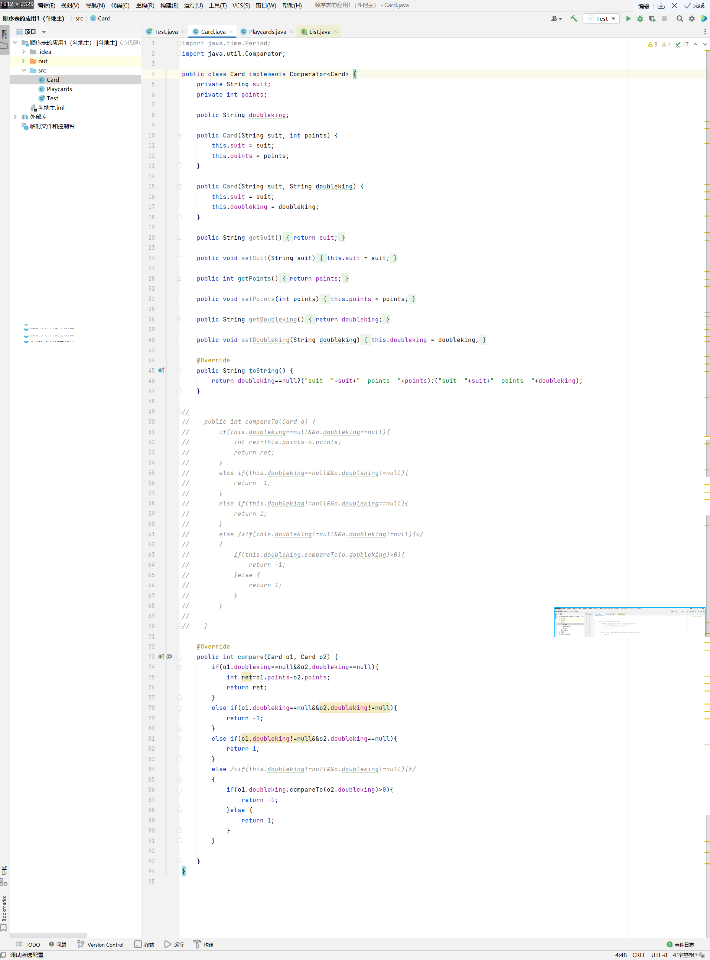710x960 pixels.
Task: Collapse the 顺序表的应用1 project root
Action: [16, 43]
